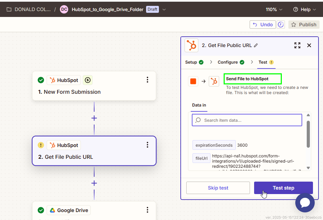Click HubSpot app chip on step 2
This screenshot has width=323, height=220.
click(x=64, y=145)
